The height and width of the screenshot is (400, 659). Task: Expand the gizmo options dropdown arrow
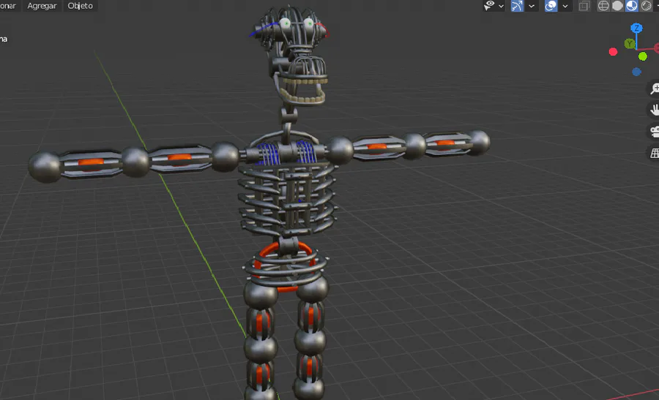[x=532, y=6]
